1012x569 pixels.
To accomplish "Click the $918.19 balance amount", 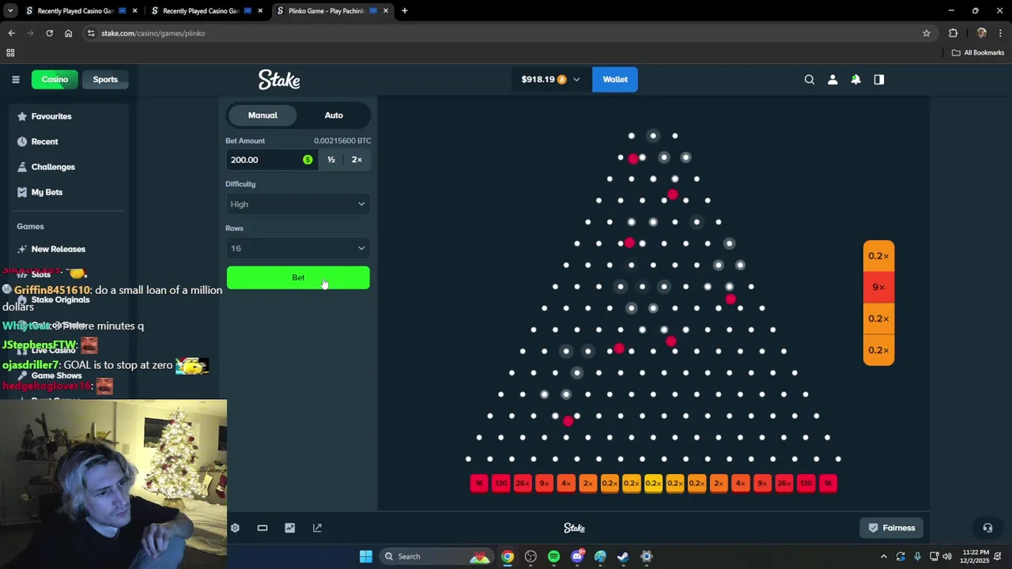I will 538,79.
